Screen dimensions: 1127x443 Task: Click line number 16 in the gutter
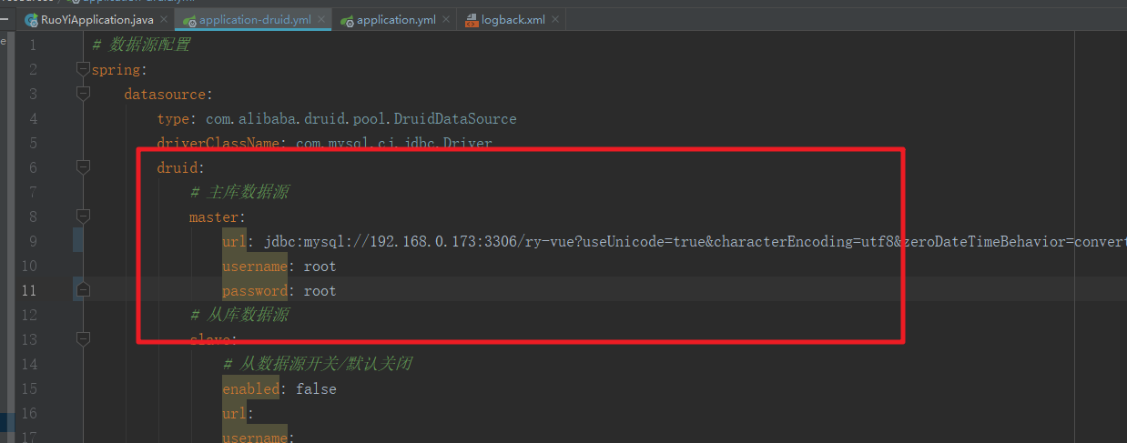(x=29, y=413)
